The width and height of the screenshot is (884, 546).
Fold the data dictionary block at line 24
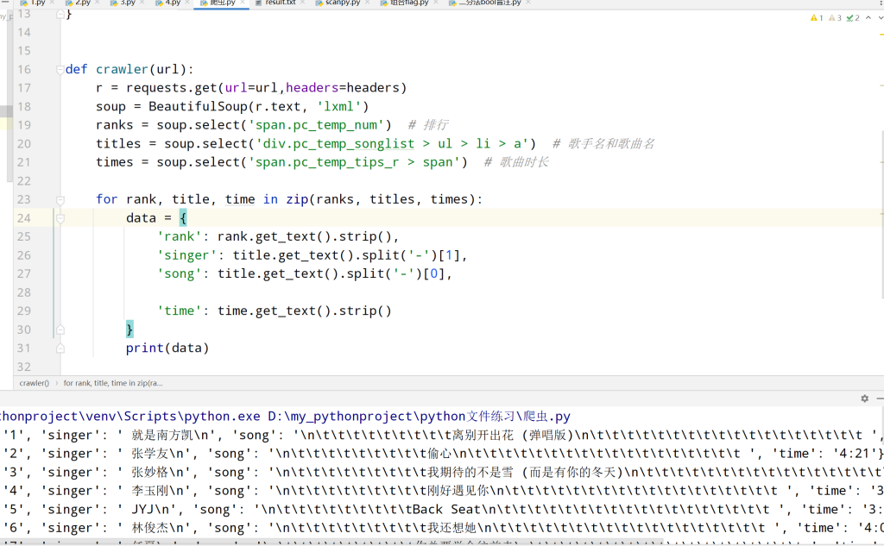pyautogui.click(x=60, y=219)
